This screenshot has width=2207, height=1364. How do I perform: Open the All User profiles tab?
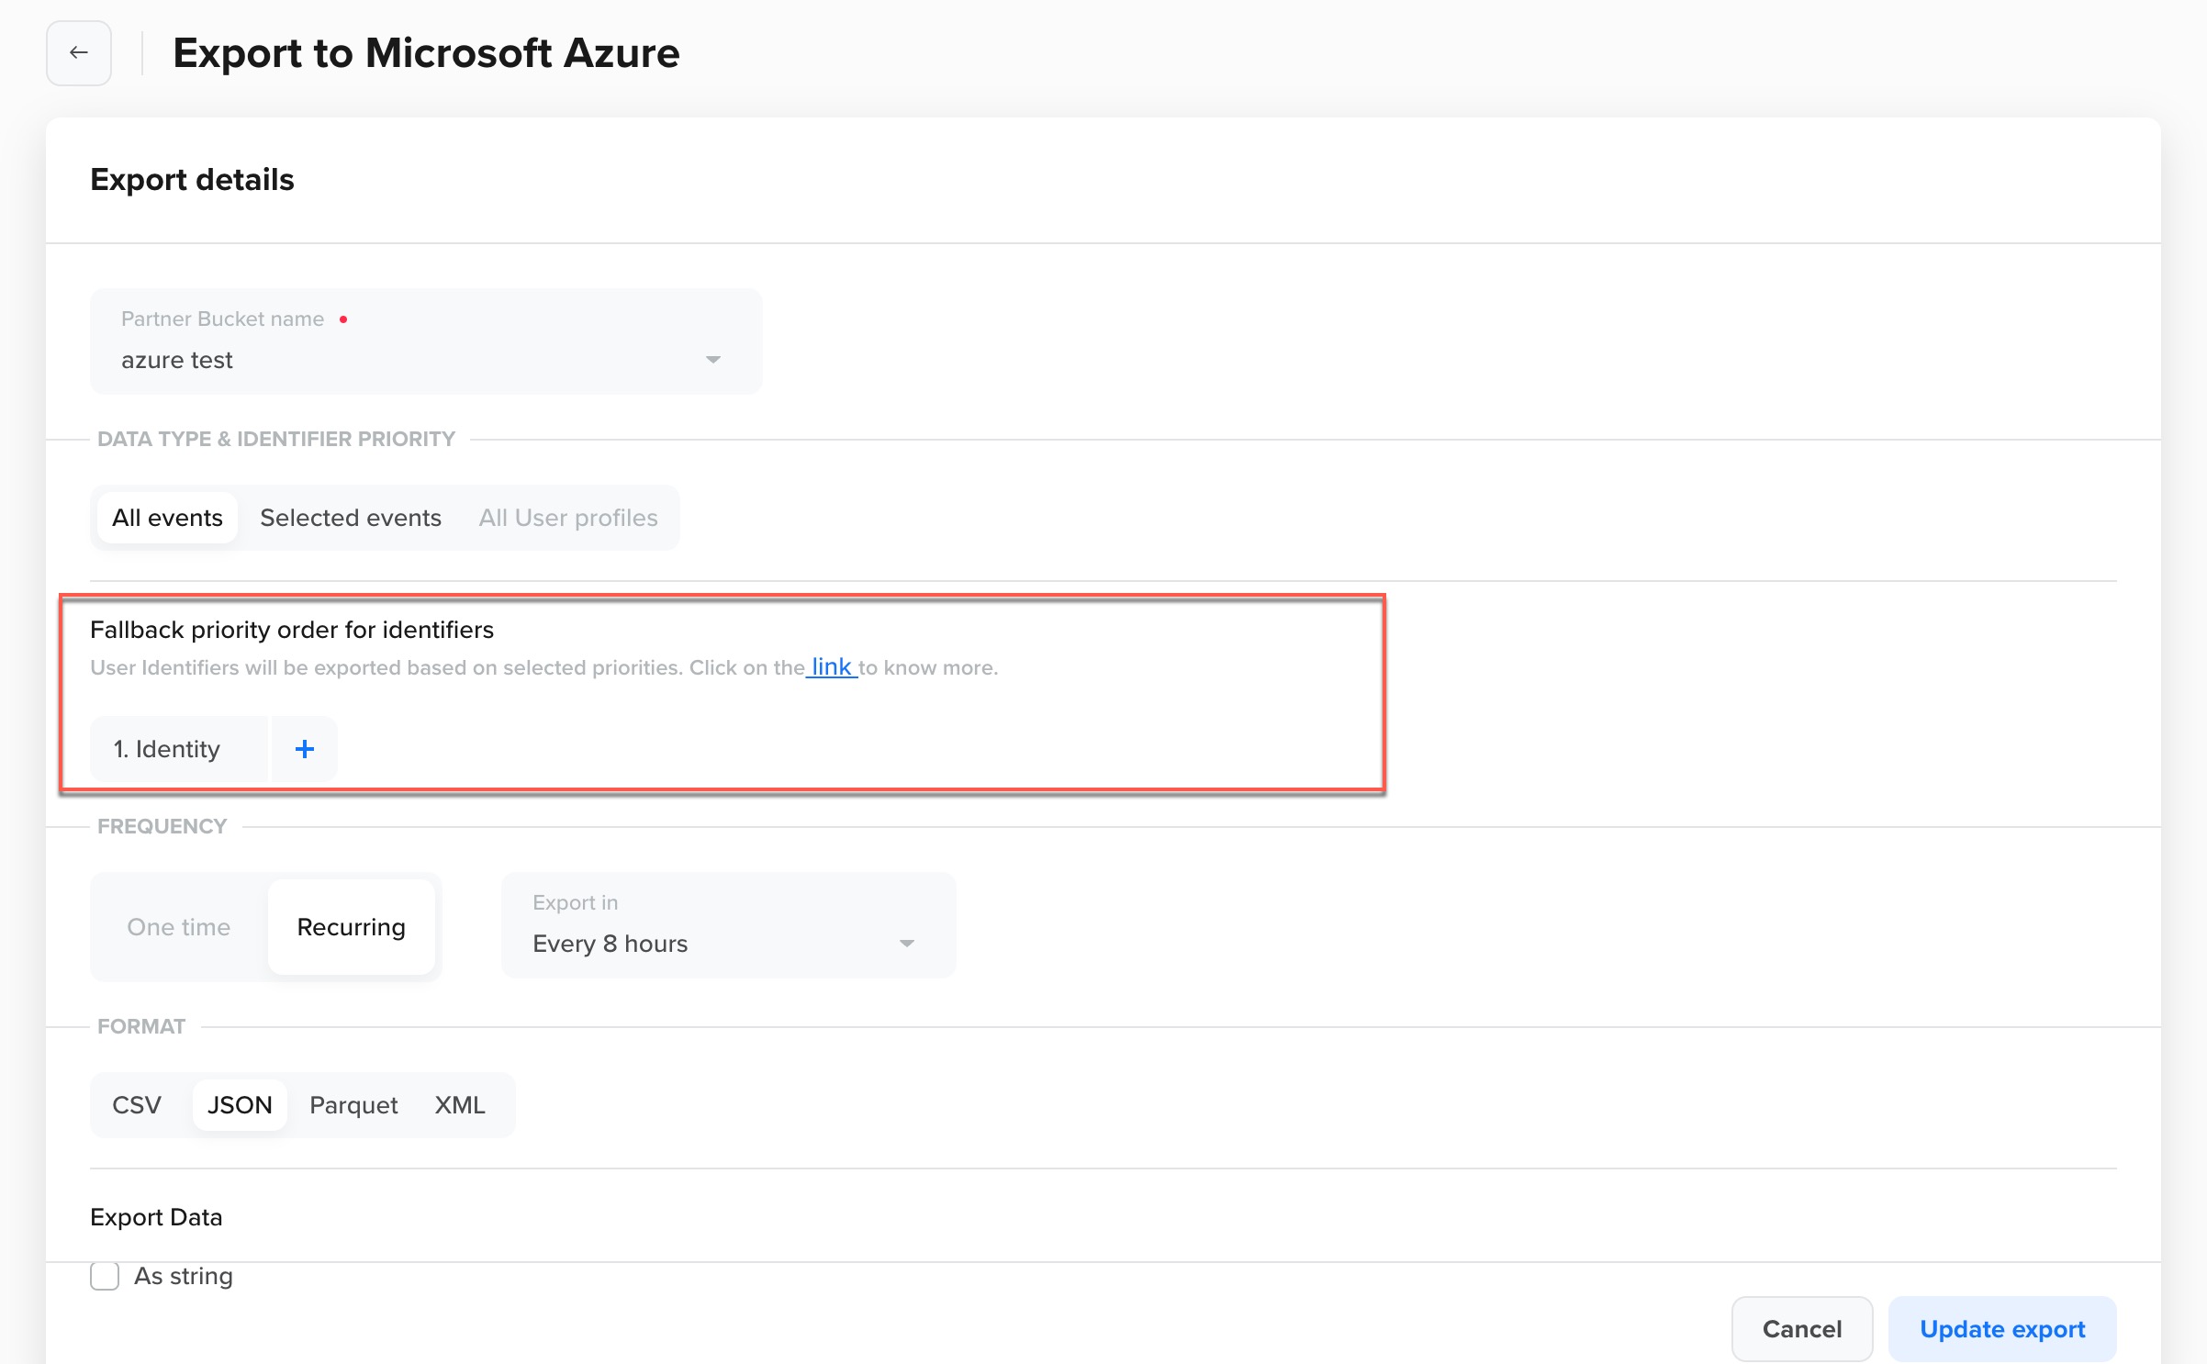(569, 517)
